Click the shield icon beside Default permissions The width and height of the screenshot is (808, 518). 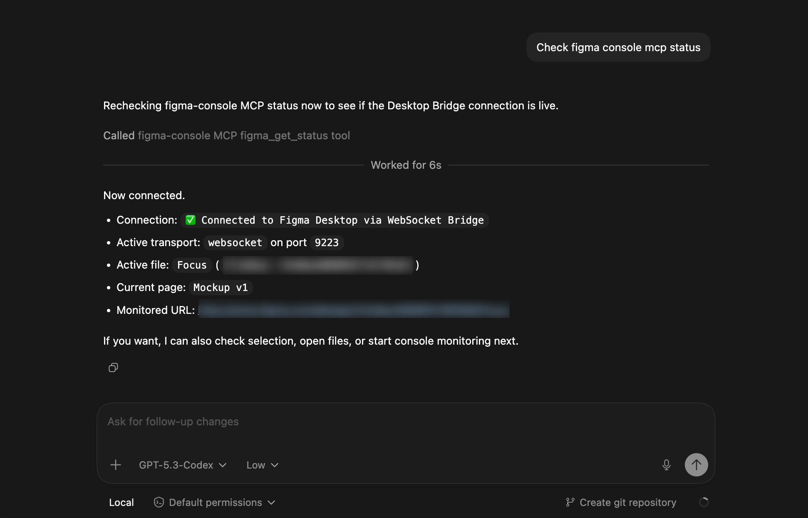click(159, 502)
